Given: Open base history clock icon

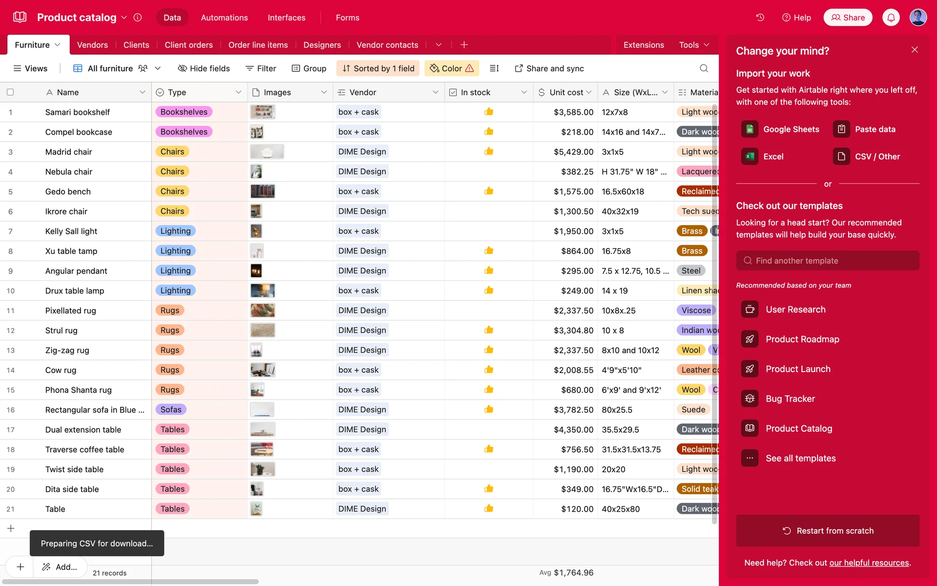Looking at the screenshot, I should (760, 18).
